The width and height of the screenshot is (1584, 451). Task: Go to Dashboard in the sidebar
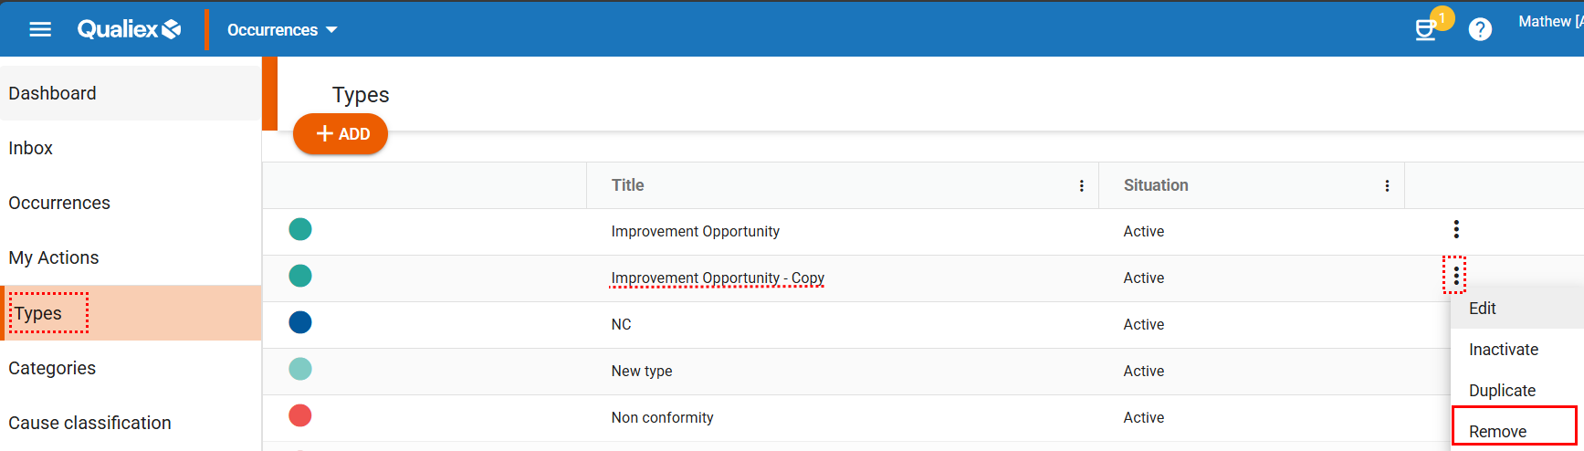click(x=53, y=93)
